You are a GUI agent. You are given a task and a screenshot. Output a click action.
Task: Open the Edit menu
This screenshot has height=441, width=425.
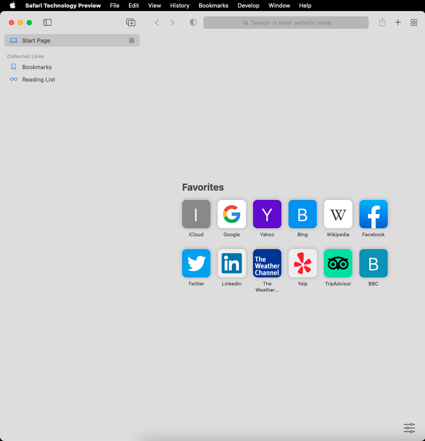[x=133, y=5]
